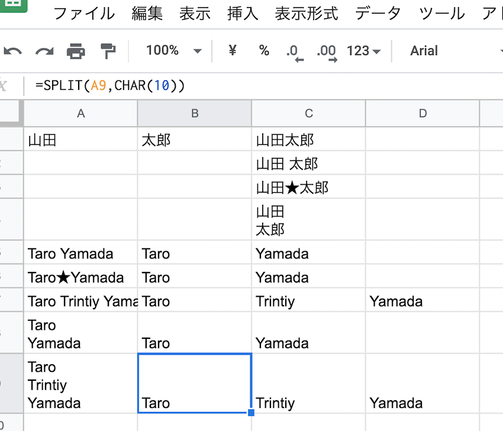Viewport: 503px width, 431px height.
Task: Click the undo arrow icon
Action: [13, 51]
